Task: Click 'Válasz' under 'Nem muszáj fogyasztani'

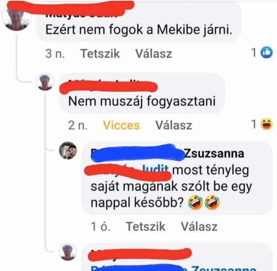Action: pyautogui.click(x=173, y=125)
